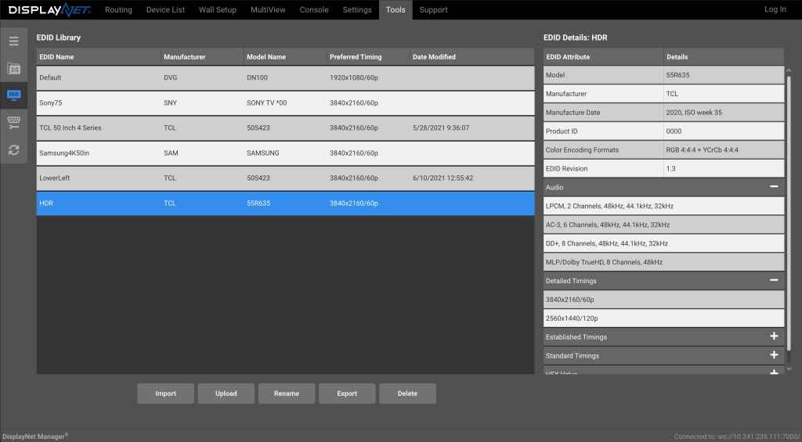
Task: Click the MLP/Dolby TrueHD audio entry
Action: 663,261
